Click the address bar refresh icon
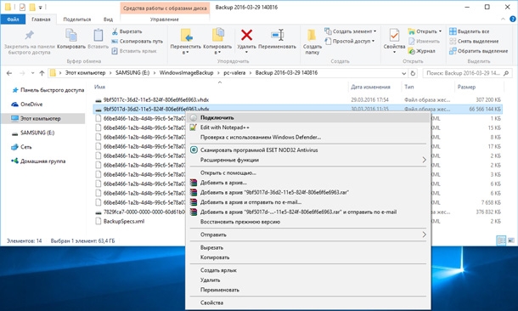This screenshot has height=311, width=518. 413,73
